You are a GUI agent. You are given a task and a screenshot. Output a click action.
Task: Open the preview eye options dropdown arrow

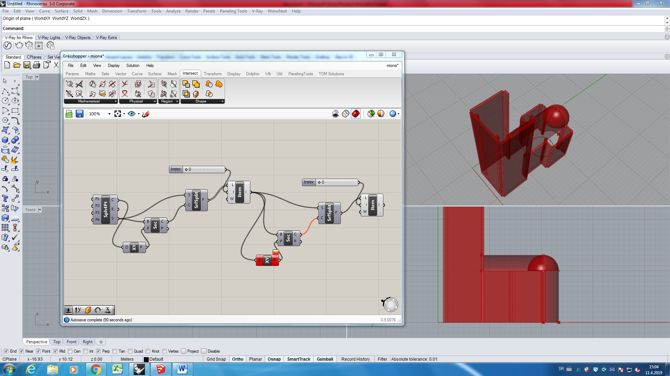click(139, 114)
